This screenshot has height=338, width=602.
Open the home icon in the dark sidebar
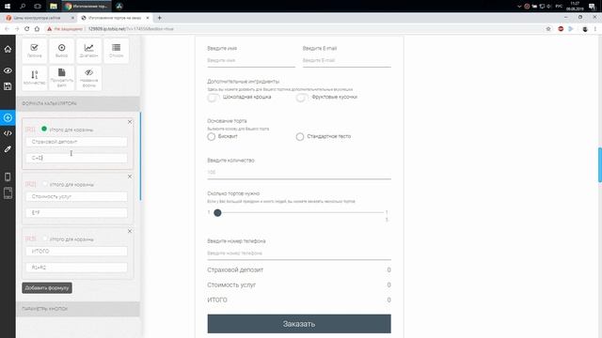8,49
